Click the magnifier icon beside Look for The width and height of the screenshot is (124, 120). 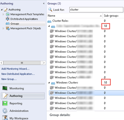(x=50, y=10)
